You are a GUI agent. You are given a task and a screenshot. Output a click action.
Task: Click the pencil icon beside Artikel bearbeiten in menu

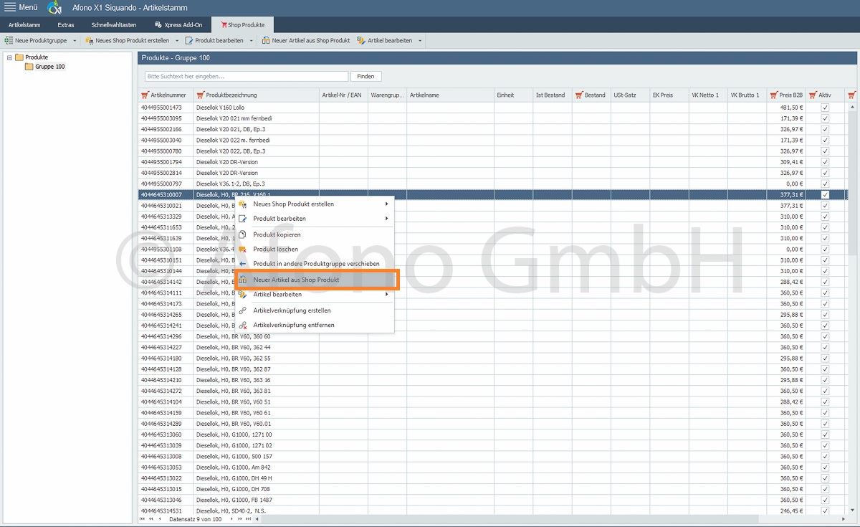pos(242,295)
